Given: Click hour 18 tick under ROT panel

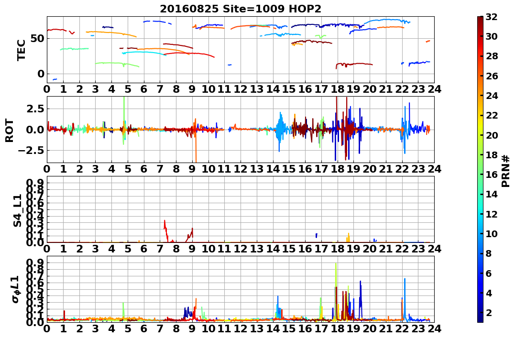Looking at the screenshot, I should pyautogui.click(x=337, y=169).
